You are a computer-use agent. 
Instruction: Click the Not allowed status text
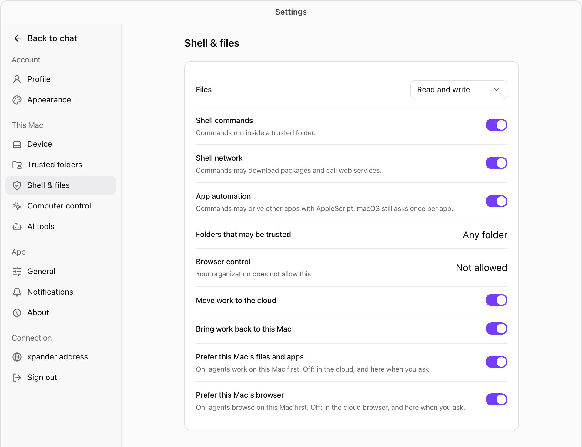point(481,268)
